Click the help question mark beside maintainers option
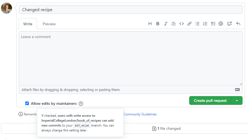This screenshot has width=248, height=139. (x=81, y=104)
